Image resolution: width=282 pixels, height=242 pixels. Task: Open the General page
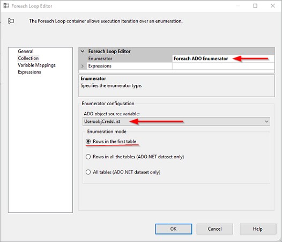pos(26,52)
